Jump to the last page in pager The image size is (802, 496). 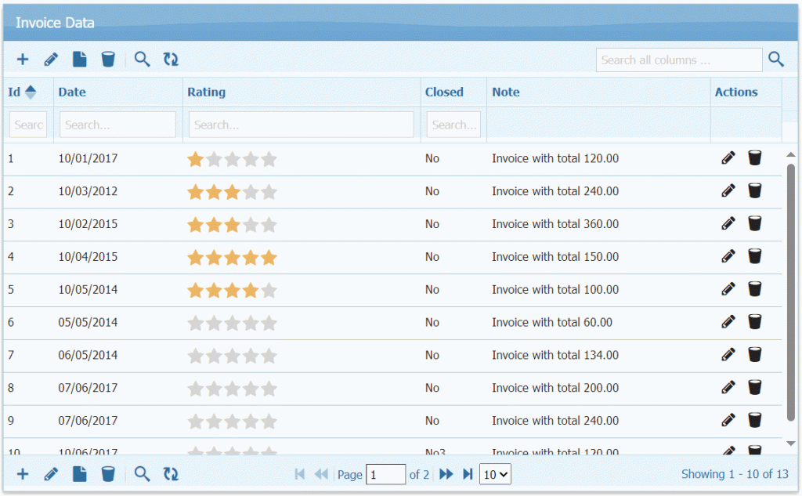click(x=468, y=474)
